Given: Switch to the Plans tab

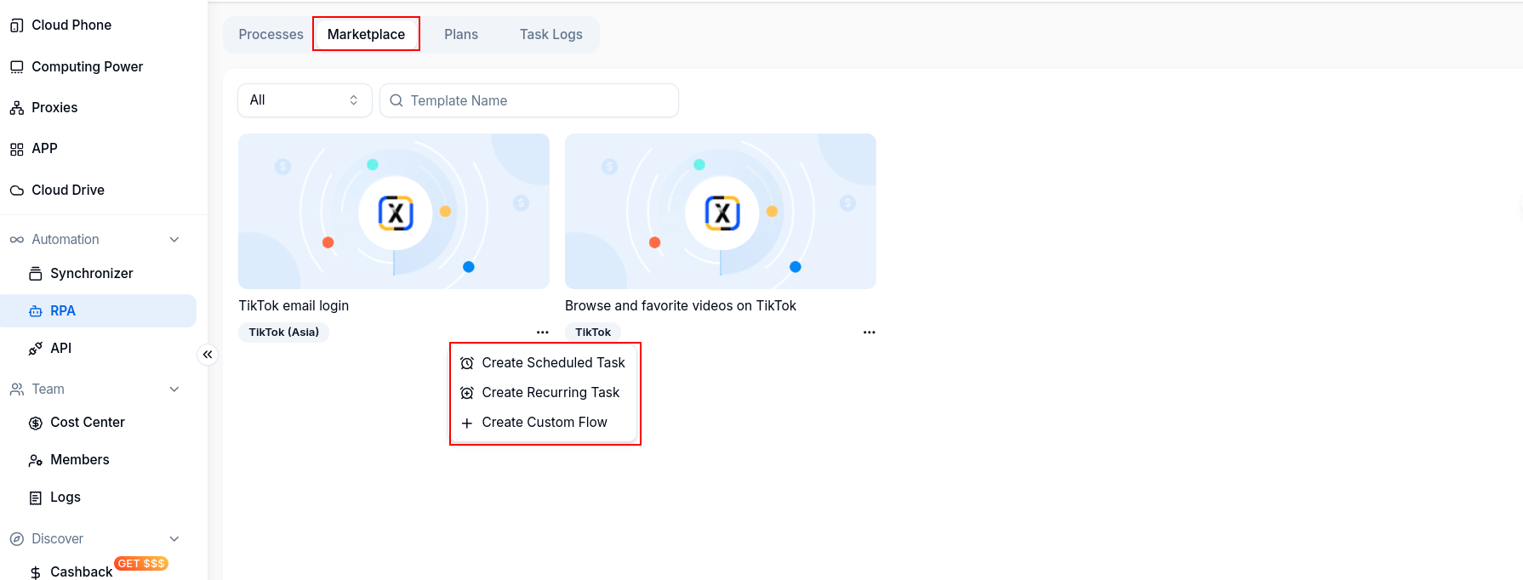Looking at the screenshot, I should (461, 34).
